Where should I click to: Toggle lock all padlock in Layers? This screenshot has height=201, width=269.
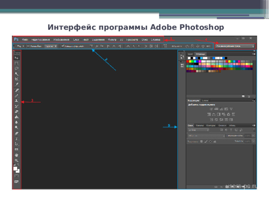[x=215, y=142]
